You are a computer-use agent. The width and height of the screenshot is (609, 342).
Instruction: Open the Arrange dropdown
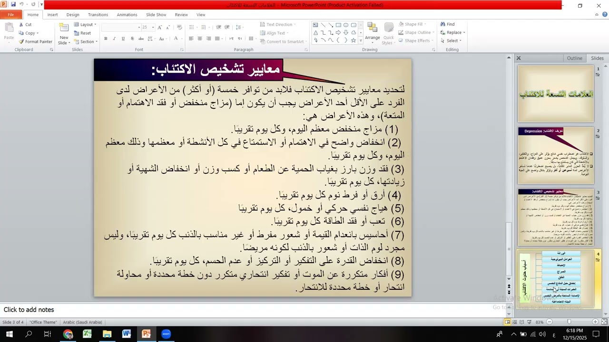coord(372,33)
